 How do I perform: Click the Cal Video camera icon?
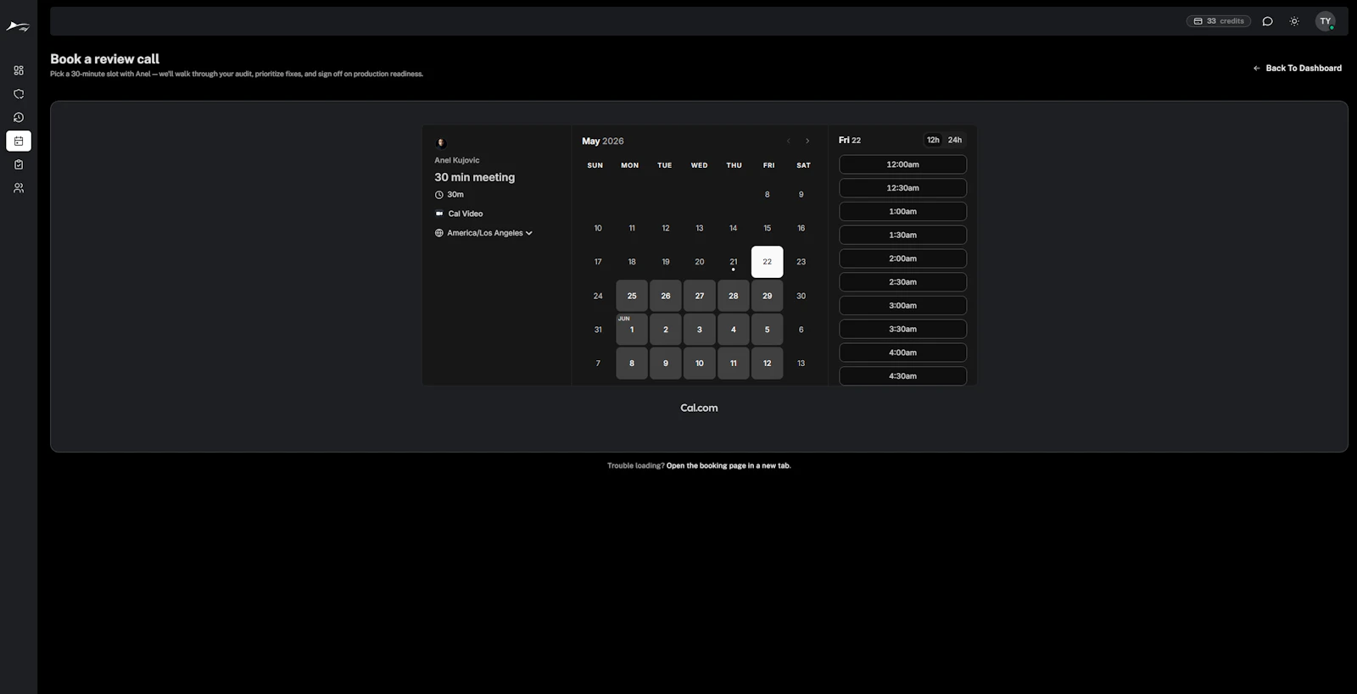pyautogui.click(x=439, y=214)
